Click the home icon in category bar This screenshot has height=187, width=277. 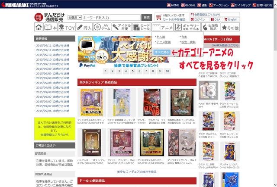tap(39, 28)
